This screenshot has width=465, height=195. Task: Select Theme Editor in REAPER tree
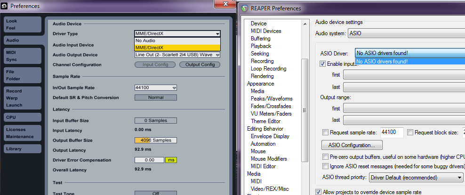pyautogui.click(x=266, y=121)
